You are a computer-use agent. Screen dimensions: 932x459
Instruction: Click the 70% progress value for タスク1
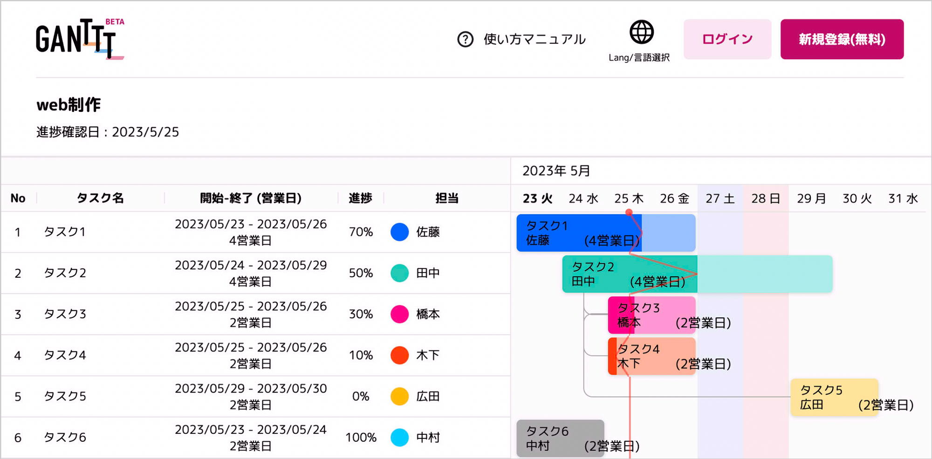tap(361, 232)
